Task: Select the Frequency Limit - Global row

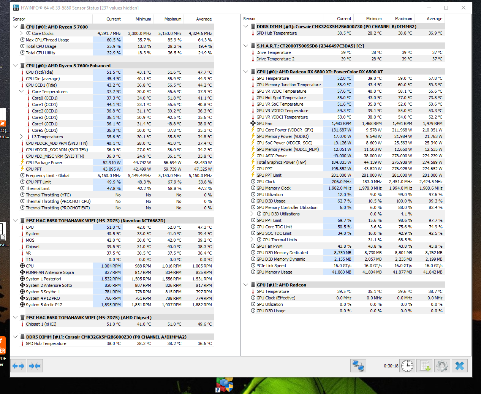Action: point(117,176)
